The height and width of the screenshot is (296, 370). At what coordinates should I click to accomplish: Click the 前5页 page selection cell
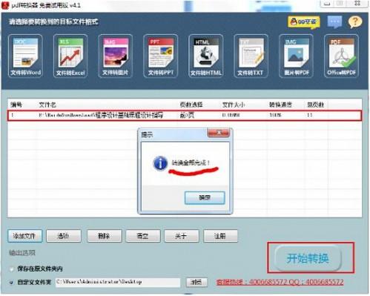click(187, 116)
